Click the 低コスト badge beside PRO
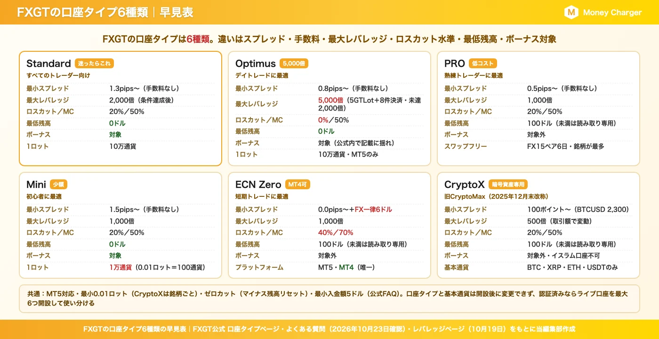Screen dimensions: 659x339 coord(482,64)
